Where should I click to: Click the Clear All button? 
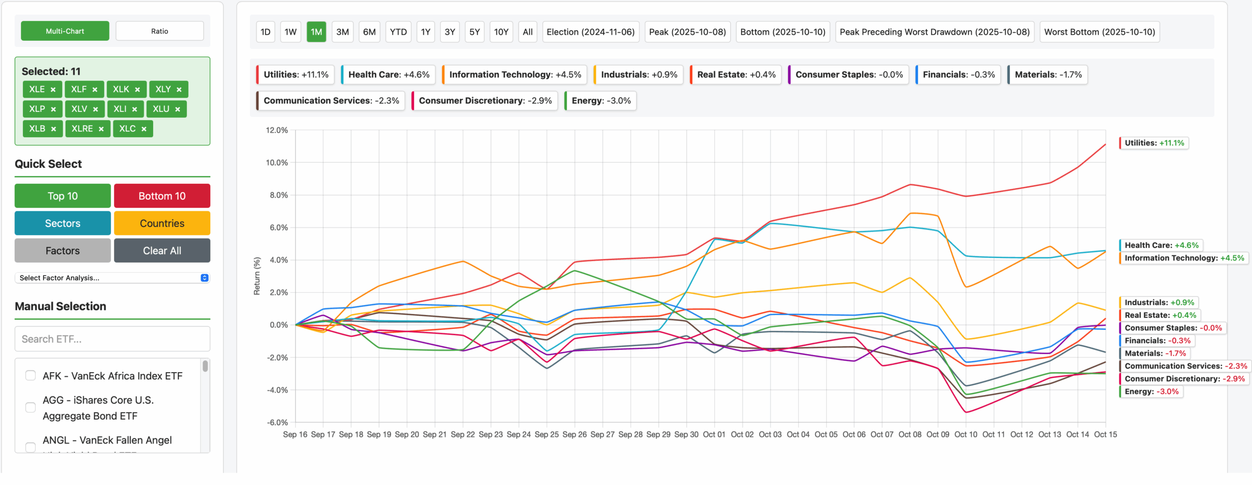point(162,251)
